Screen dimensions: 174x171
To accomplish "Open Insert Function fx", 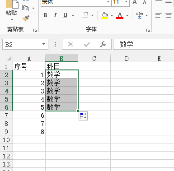I will pos(103,44).
